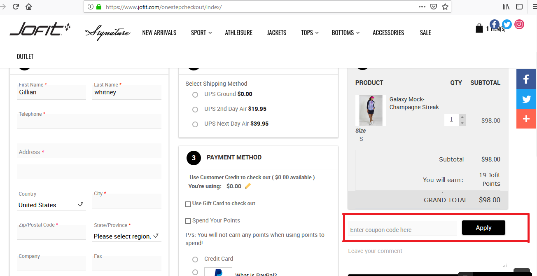Open Galaxy Mock-Champagne Streak product link

coord(414,103)
